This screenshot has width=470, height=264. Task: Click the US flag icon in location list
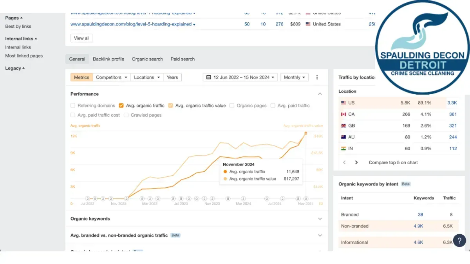click(x=343, y=103)
